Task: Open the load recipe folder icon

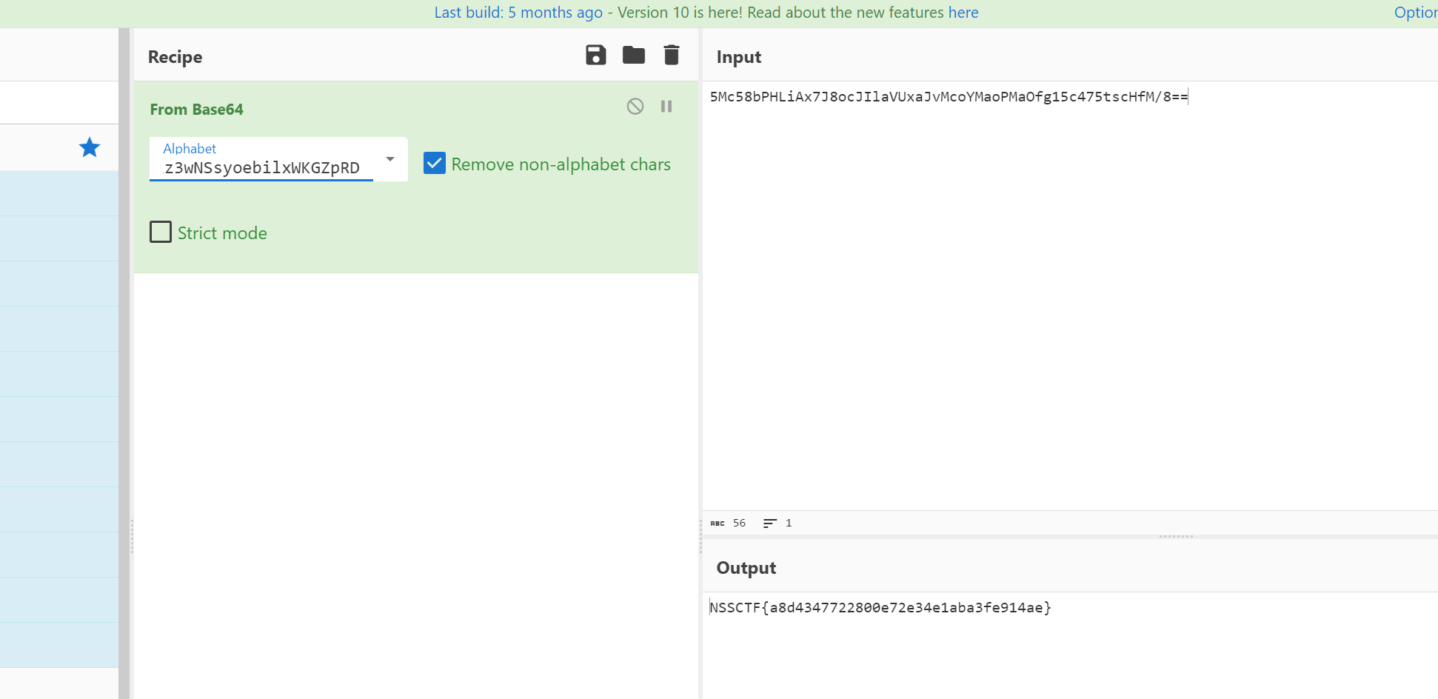Action: [634, 55]
